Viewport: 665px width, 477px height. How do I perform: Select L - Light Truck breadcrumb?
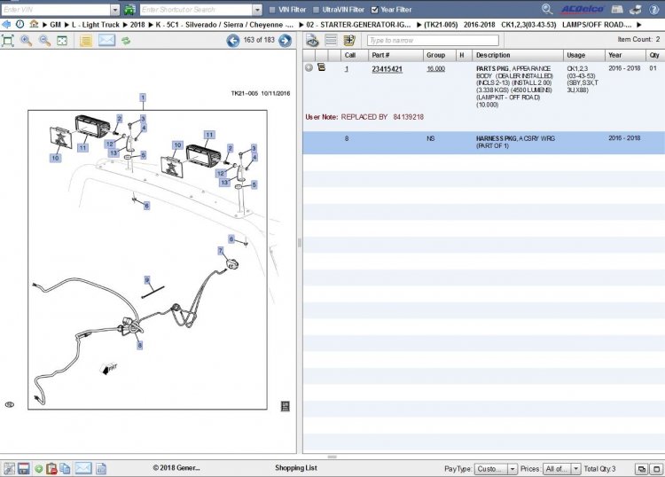tap(96, 25)
